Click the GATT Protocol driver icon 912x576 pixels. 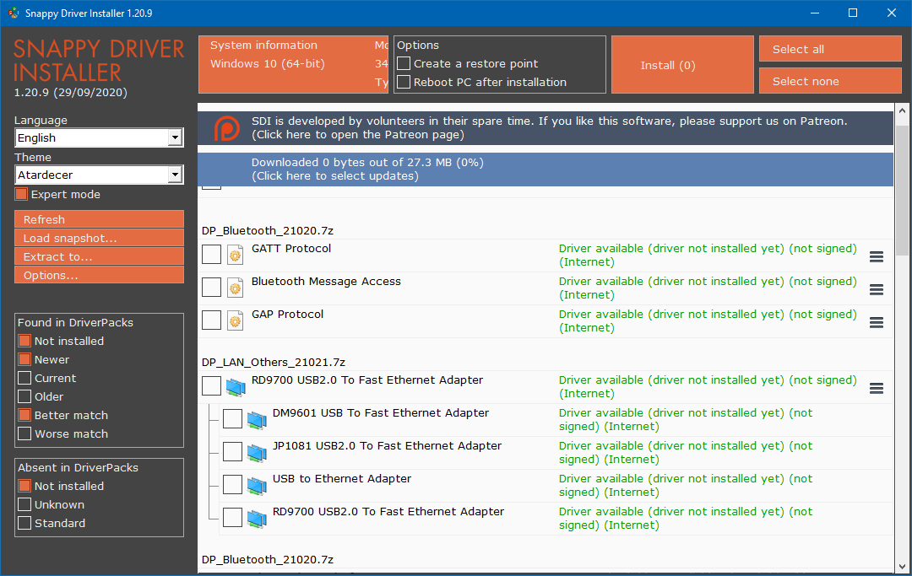pos(235,255)
